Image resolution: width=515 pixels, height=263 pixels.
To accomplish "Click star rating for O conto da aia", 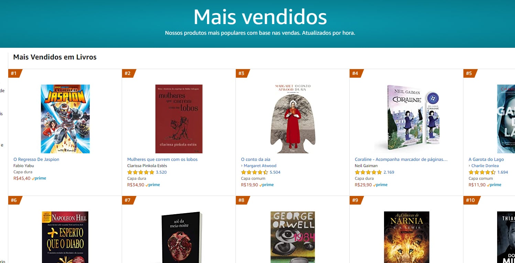I will pyautogui.click(x=254, y=172).
